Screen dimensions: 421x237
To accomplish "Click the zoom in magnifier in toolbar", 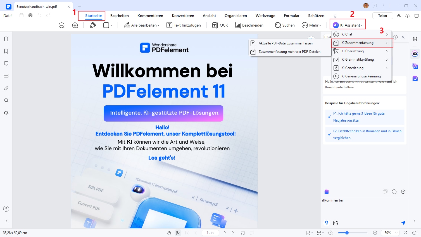I will [x=75, y=25].
